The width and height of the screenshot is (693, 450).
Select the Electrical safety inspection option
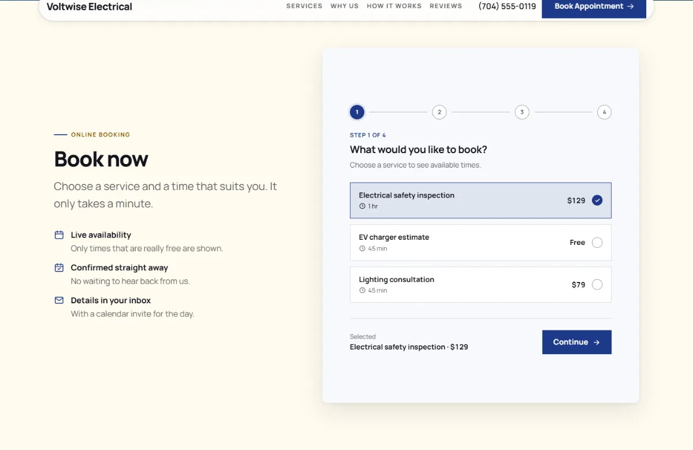tap(480, 200)
